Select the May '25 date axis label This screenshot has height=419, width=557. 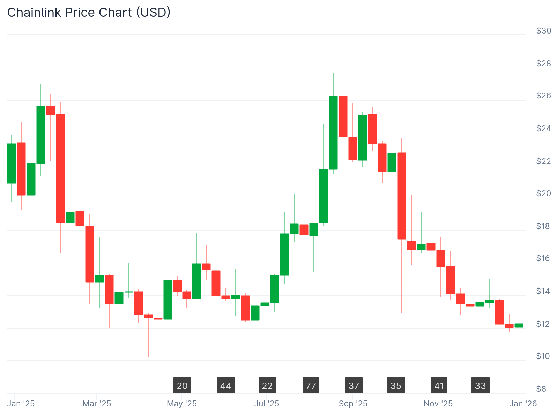182,404
